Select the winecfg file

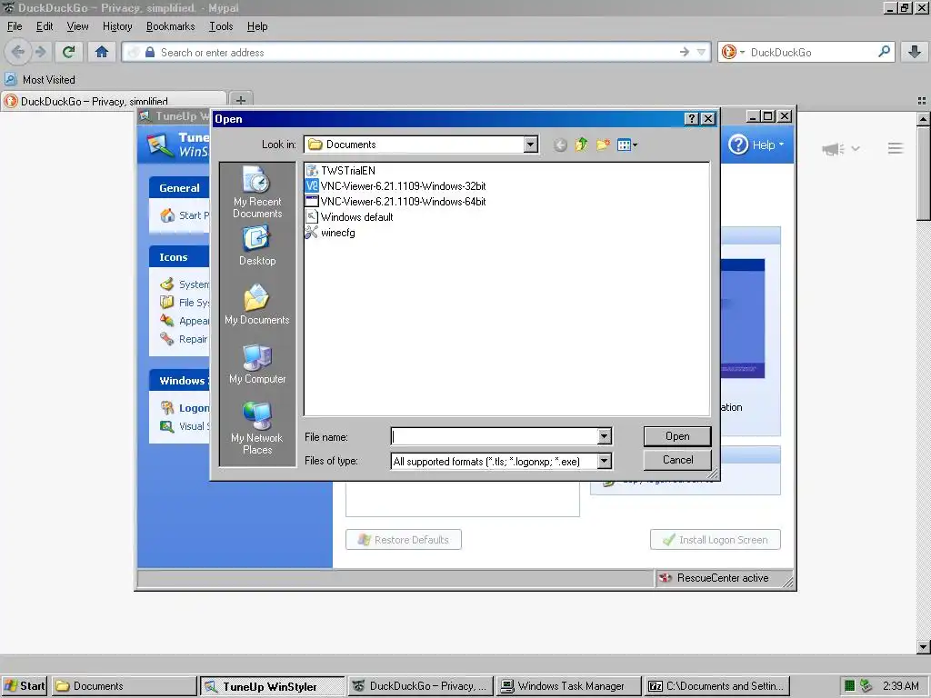pyautogui.click(x=330, y=232)
